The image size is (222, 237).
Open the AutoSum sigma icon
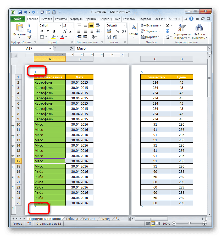click(x=167, y=25)
